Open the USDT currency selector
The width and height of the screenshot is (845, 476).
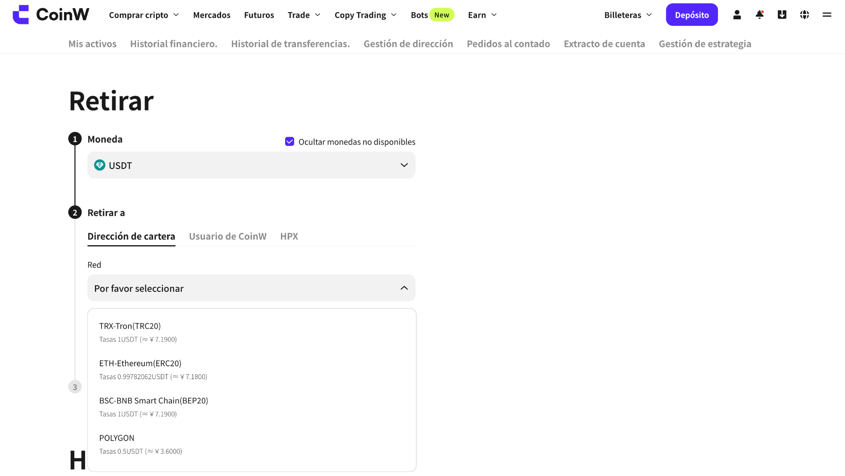tap(251, 165)
